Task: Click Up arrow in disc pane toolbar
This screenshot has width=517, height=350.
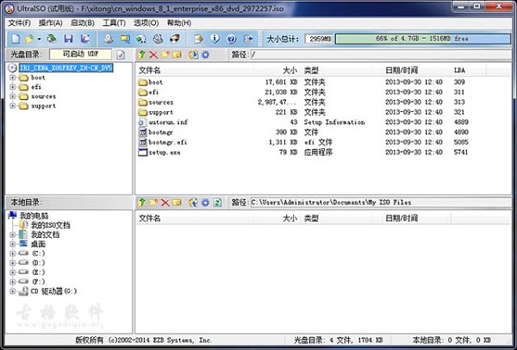Action: (142, 54)
